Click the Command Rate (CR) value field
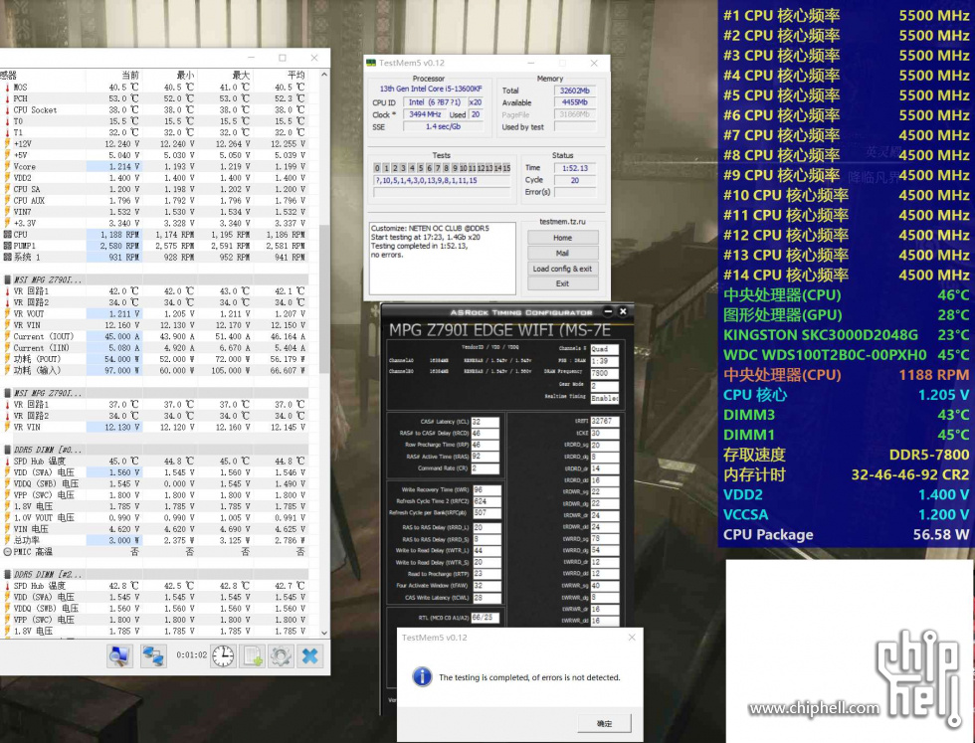 486,468
